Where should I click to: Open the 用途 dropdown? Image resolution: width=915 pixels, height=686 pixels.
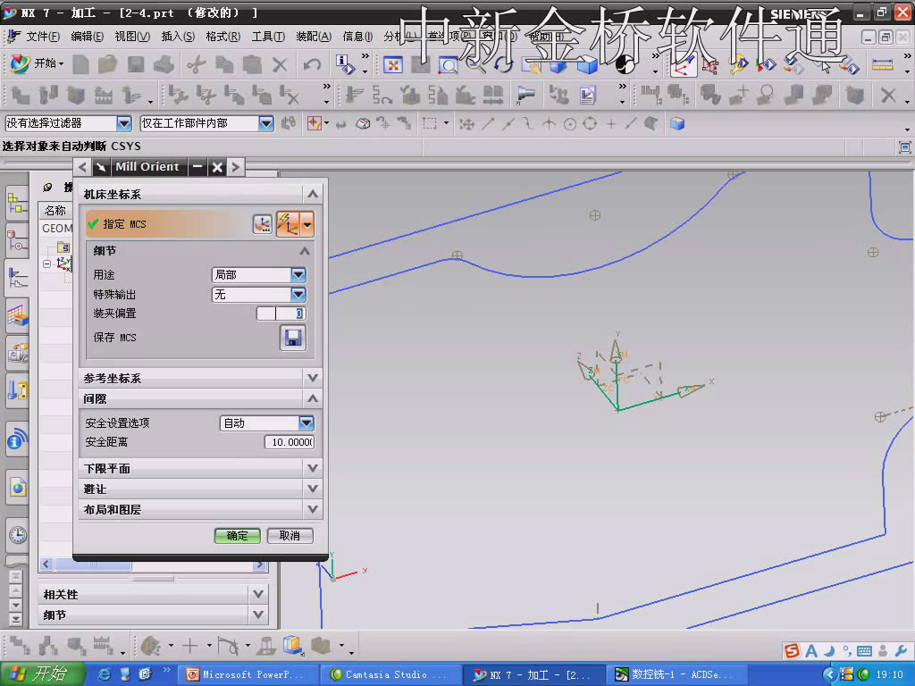click(x=298, y=274)
